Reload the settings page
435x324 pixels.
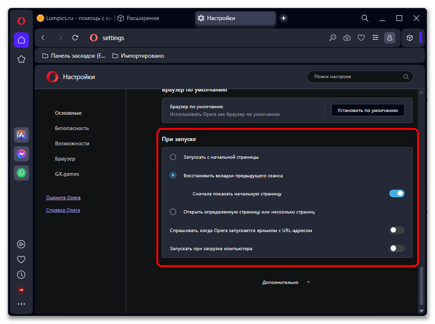75,38
